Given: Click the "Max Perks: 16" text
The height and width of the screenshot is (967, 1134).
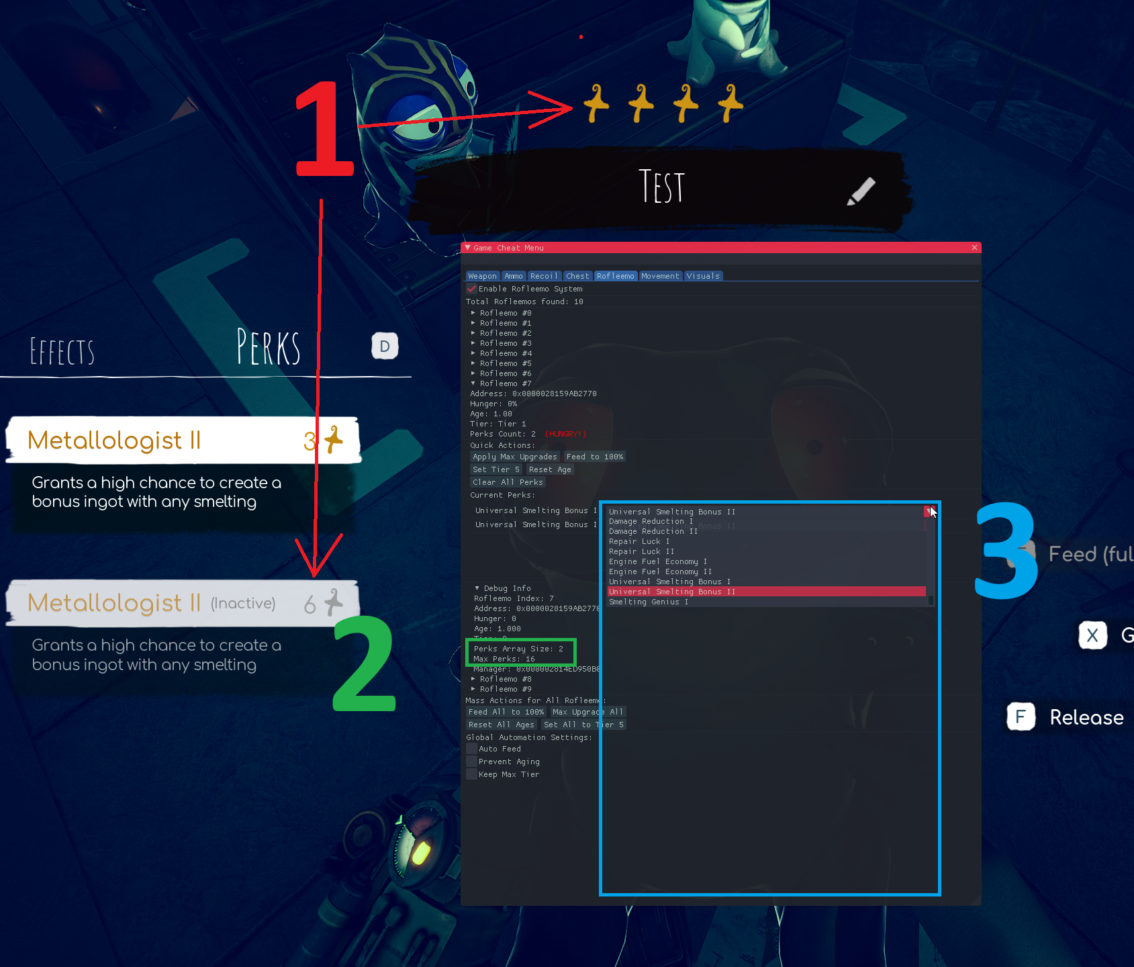Looking at the screenshot, I should point(504,659).
